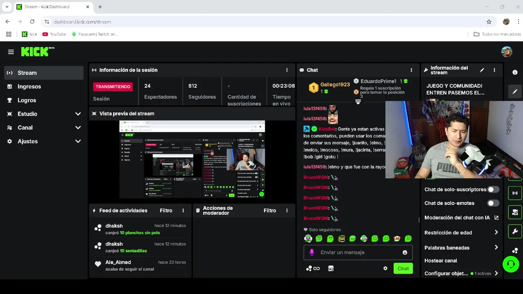Click KickBot username in chat
523x294 pixels.
click(x=327, y=129)
